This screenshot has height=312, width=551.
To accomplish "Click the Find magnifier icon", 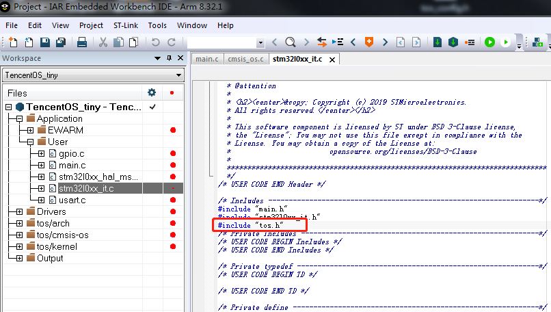I will pyautogui.click(x=291, y=42).
